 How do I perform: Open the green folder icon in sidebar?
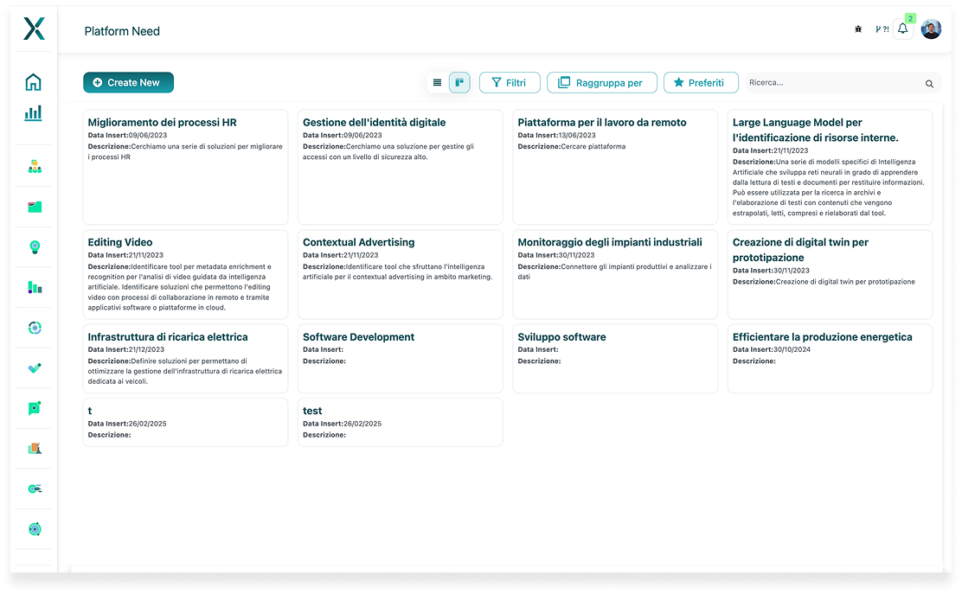35,207
